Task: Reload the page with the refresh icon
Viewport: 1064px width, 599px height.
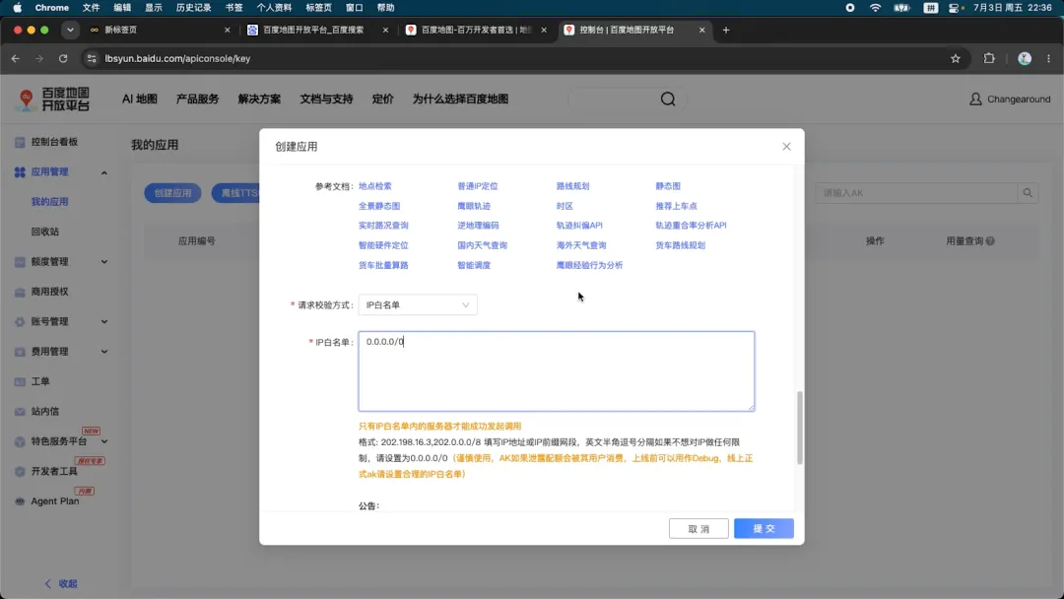Action: coord(62,58)
